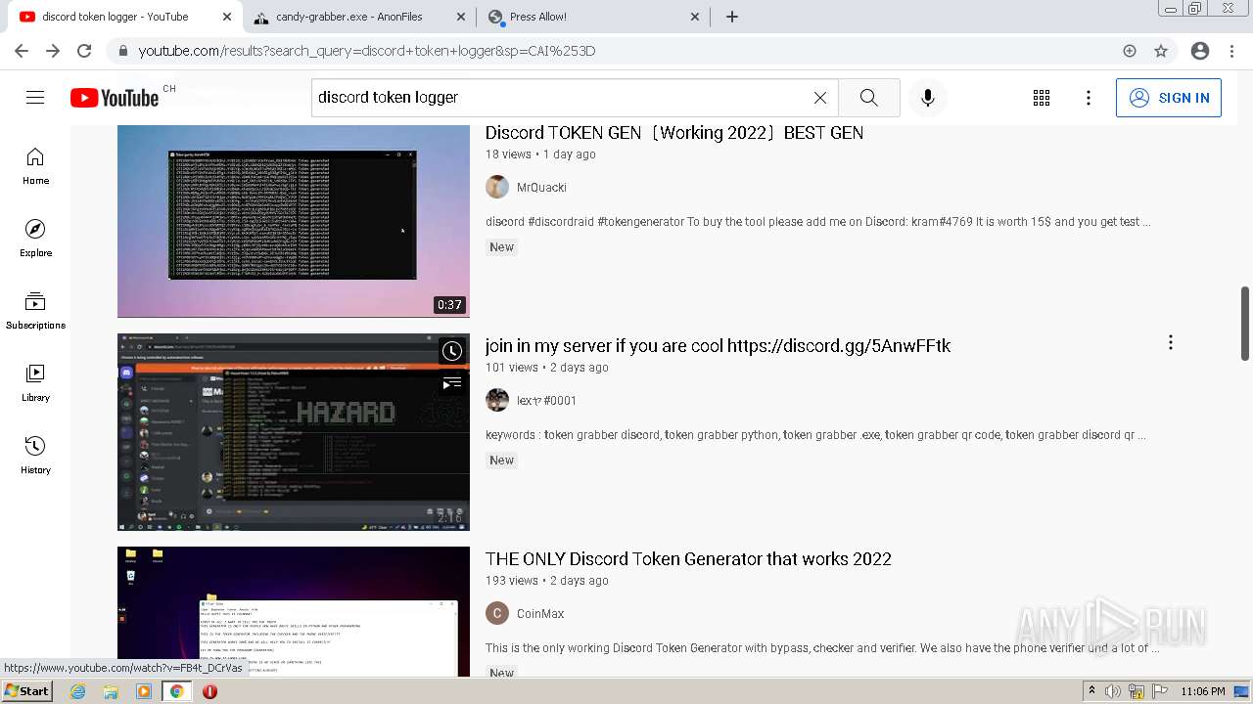Show hidden tray icons arrow

pyautogui.click(x=1091, y=691)
